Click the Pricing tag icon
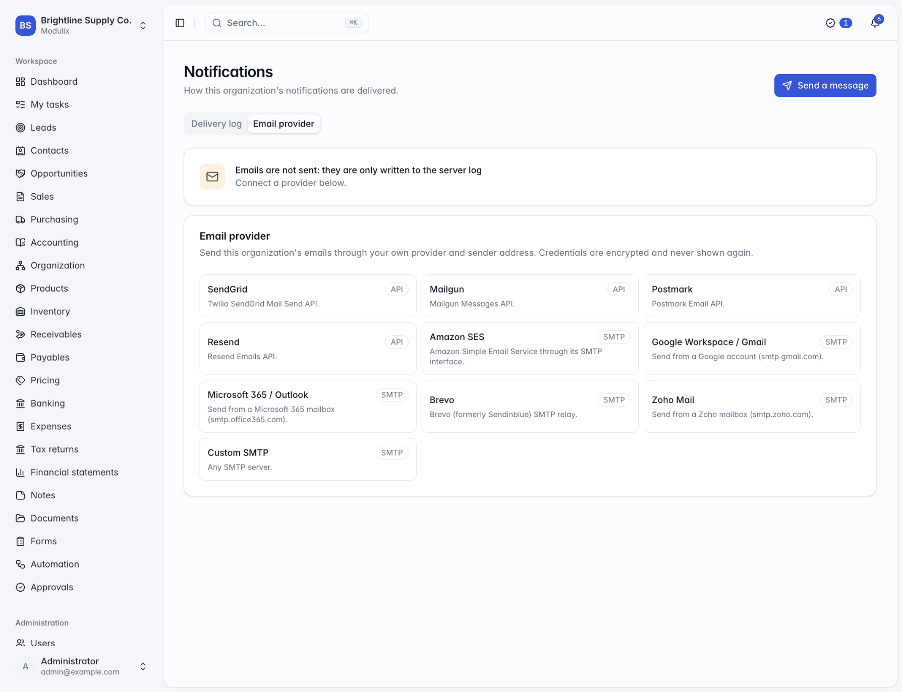 pyautogui.click(x=20, y=380)
